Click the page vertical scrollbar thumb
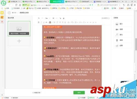137x99 pixels. pyautogui.click(x=136, y=44)
